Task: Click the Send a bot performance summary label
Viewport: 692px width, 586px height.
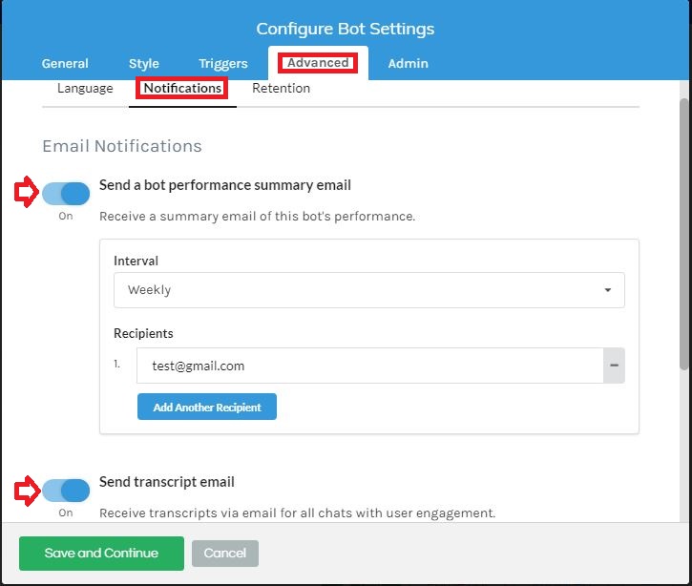Action: 225,185
